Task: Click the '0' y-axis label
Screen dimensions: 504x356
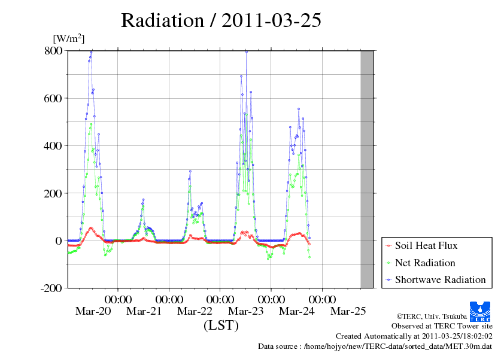Action: pyautogui.click(x=59, y=241)
